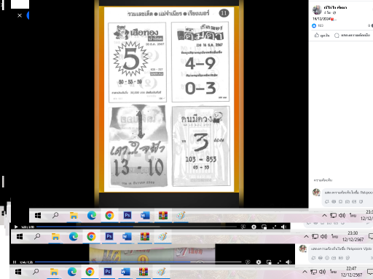
Task: Mute the playing video's speaker icon
Action: point(288,262)
